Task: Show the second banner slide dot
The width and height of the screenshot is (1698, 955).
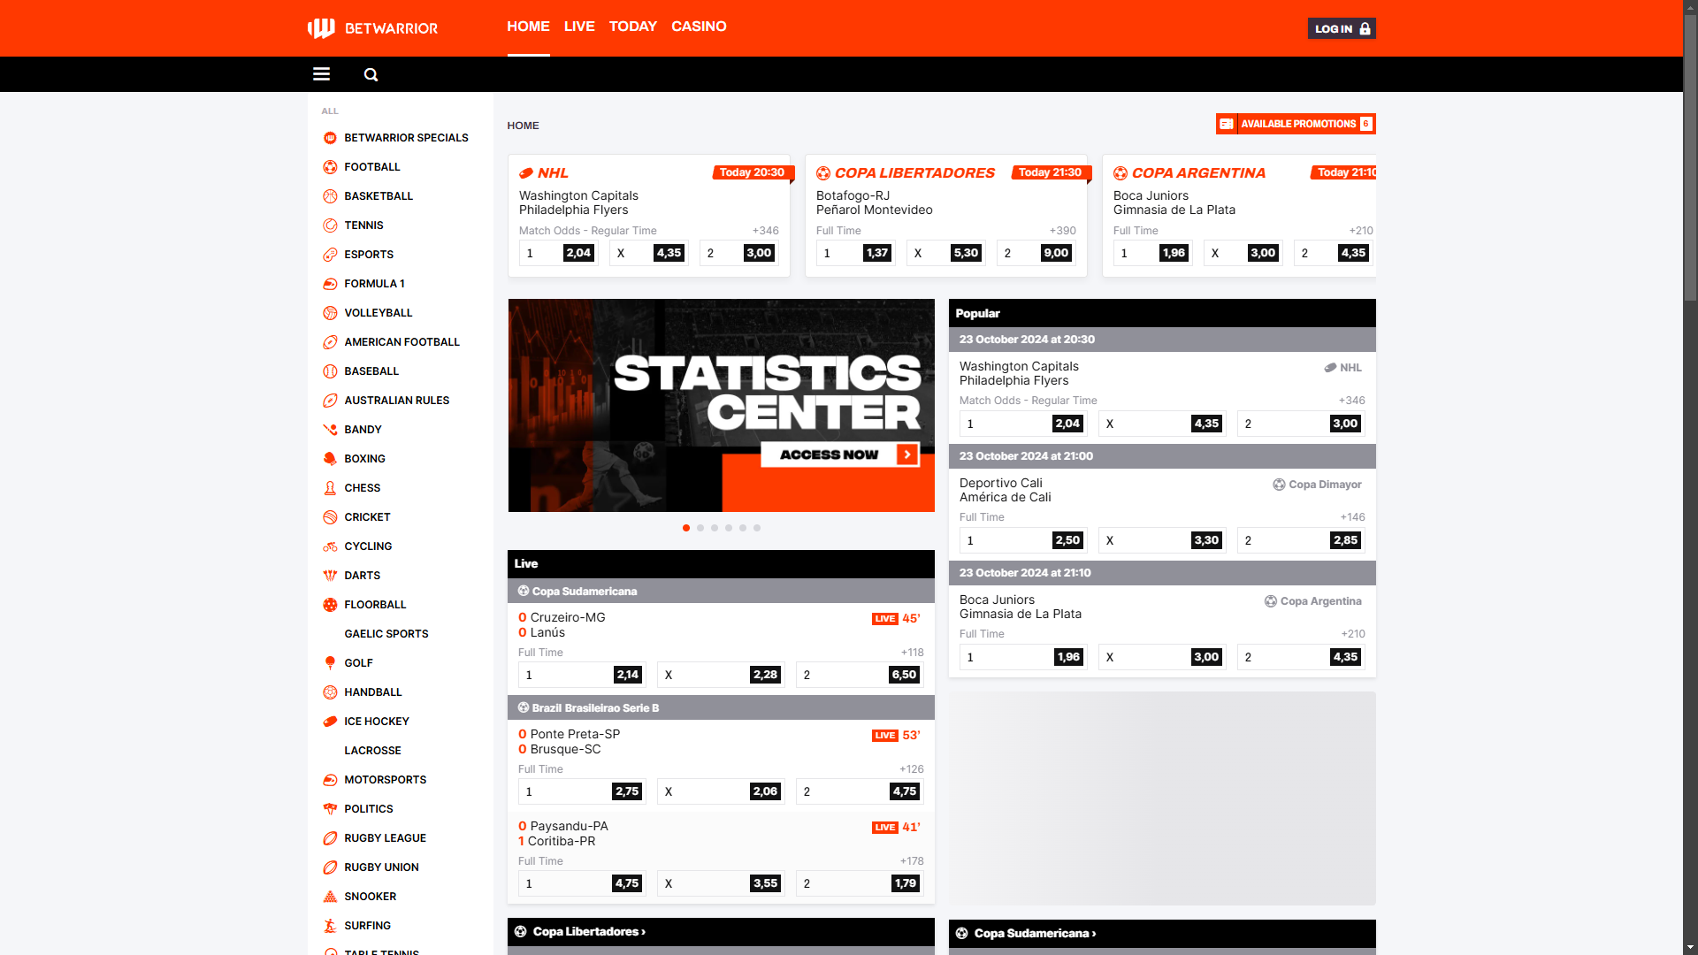Action: click(700, 528)
